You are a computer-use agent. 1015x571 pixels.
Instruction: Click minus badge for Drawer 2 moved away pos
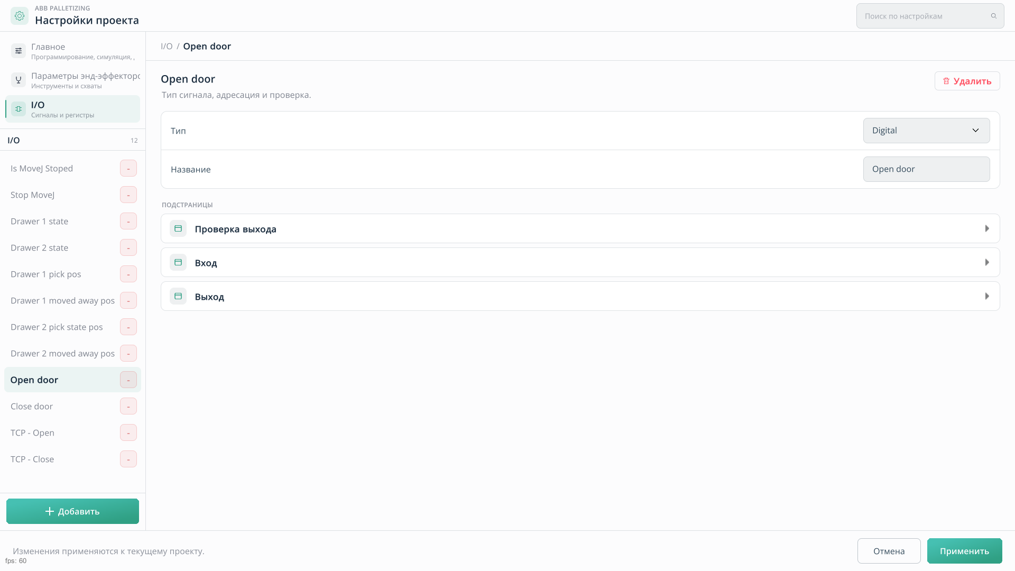[x=128, y=353]
